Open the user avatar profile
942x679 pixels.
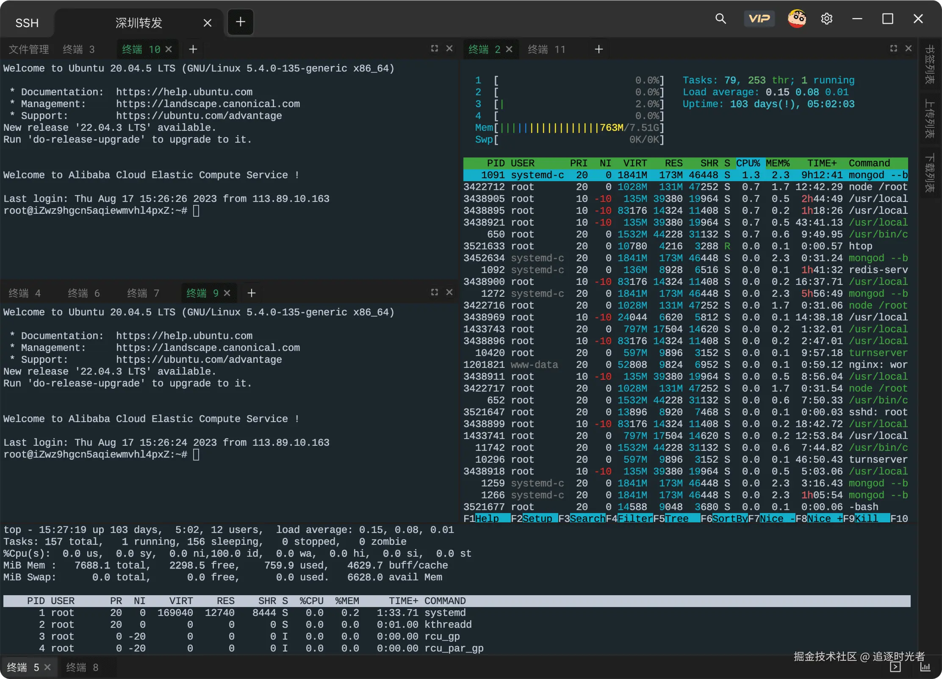tap(797, 19)
